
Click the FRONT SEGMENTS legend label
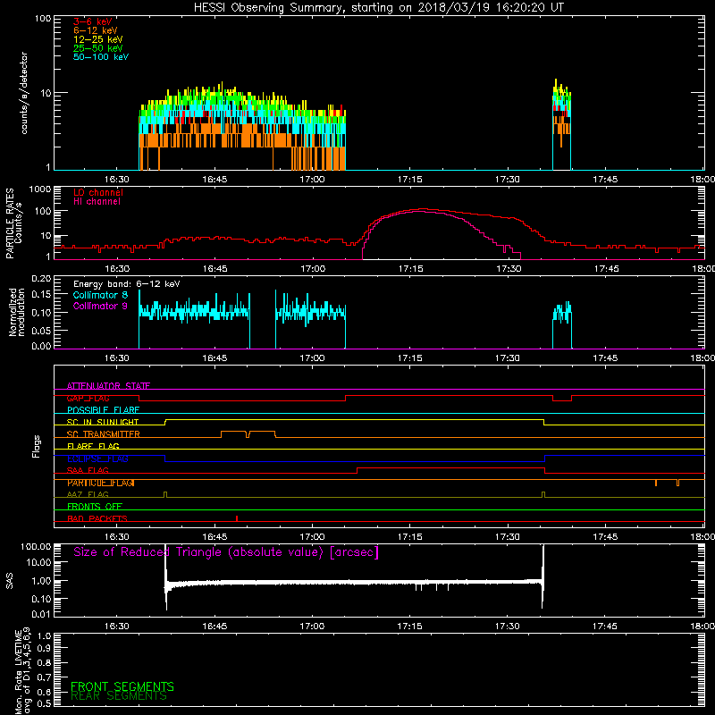coord(122,686)
